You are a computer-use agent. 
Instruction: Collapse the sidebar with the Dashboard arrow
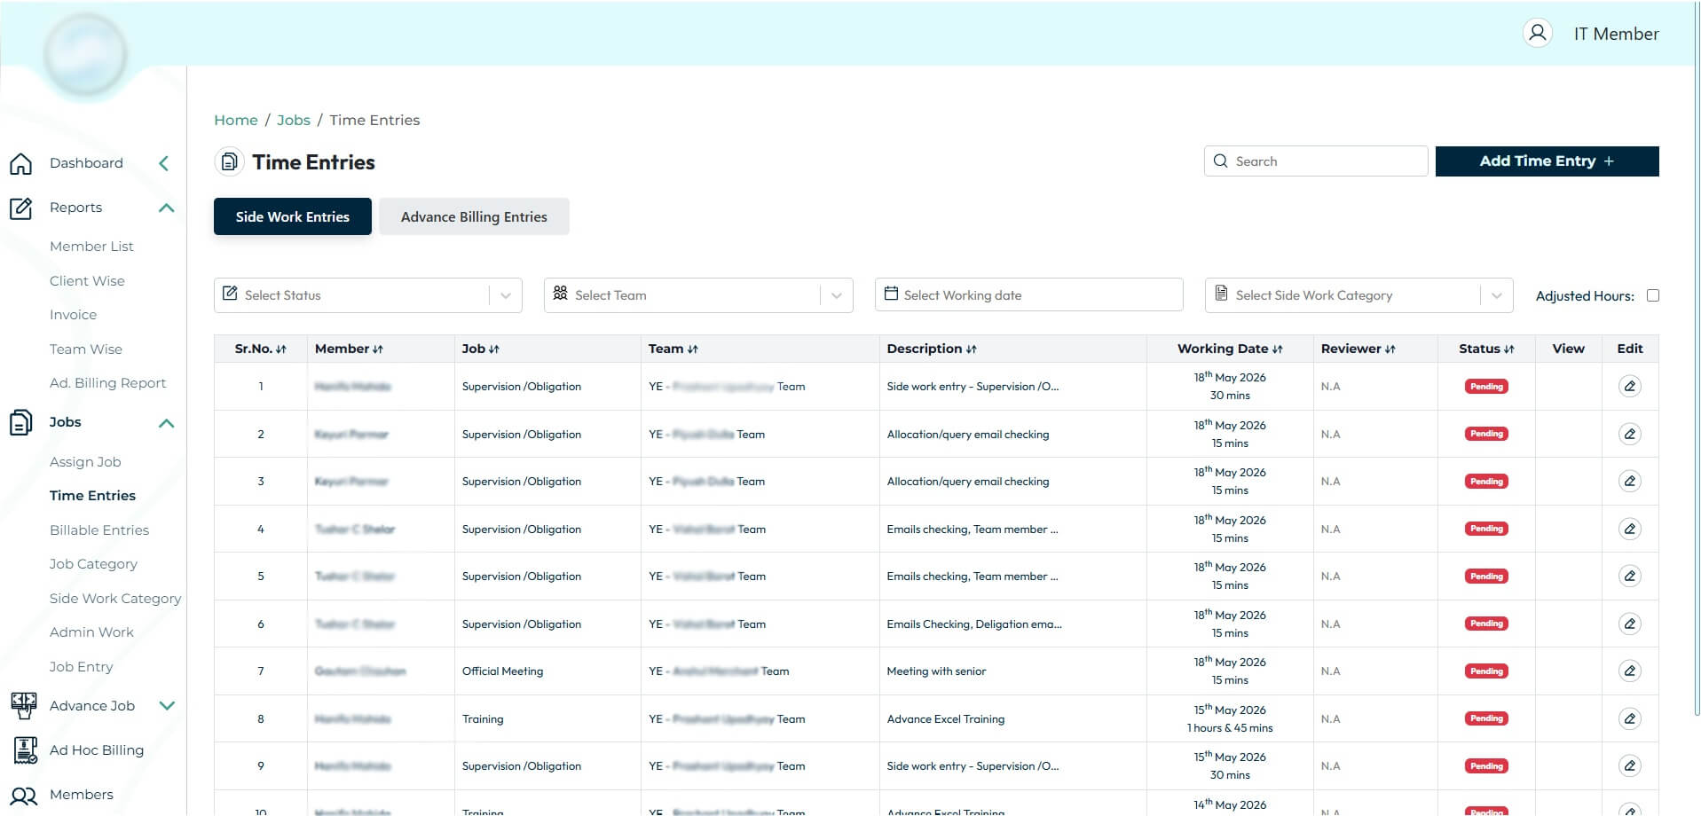(163, 163)
